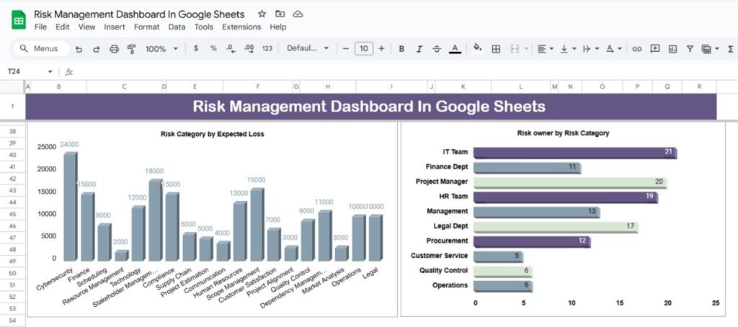Open the horizontal align dropdown
This screenshot has width=738, height=327.
click(546, 48)
